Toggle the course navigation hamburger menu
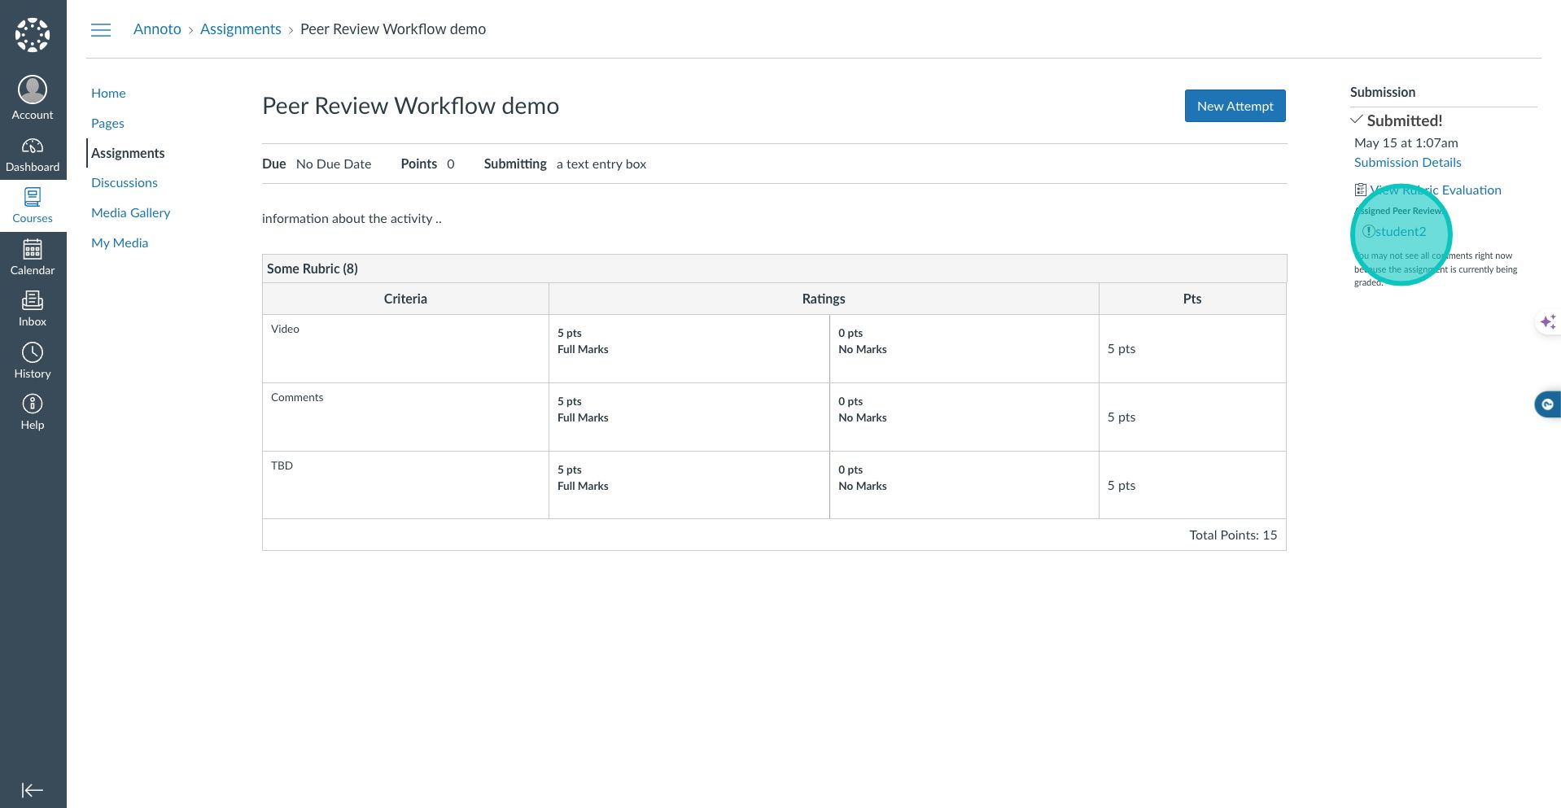 (x=101, y=30)
